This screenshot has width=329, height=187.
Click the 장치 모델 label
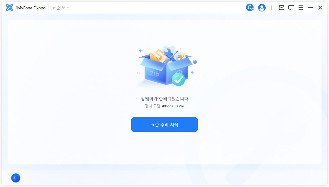pyautogui.click(x=152, y=106)
